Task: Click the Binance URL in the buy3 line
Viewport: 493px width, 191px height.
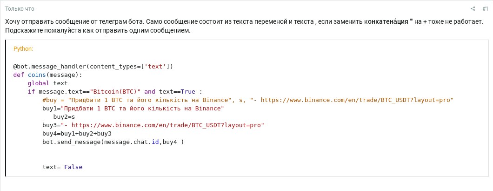Action: pyautogui.click(x=168, y=125)
